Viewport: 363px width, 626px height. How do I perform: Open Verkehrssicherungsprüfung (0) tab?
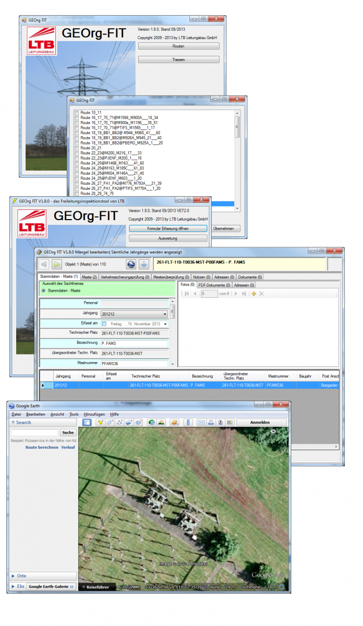[x=125, y=277]
